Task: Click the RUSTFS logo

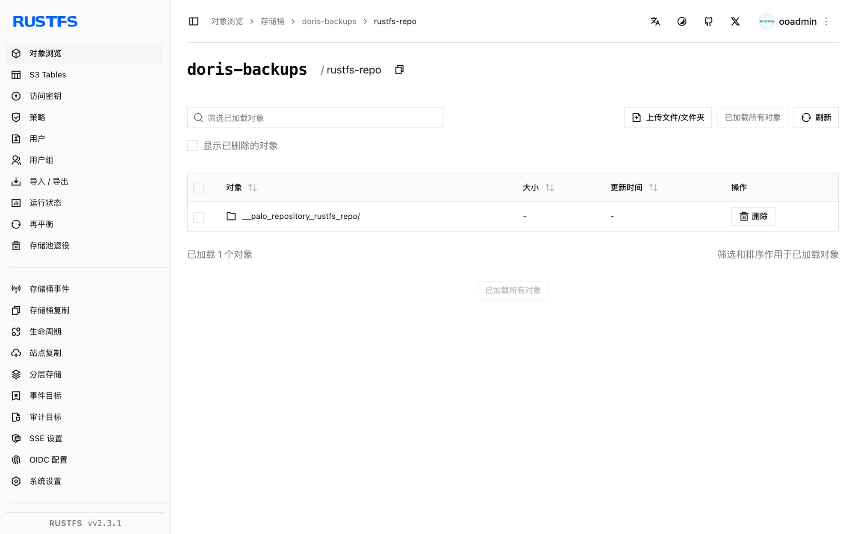Action: [x=45, y=21]
